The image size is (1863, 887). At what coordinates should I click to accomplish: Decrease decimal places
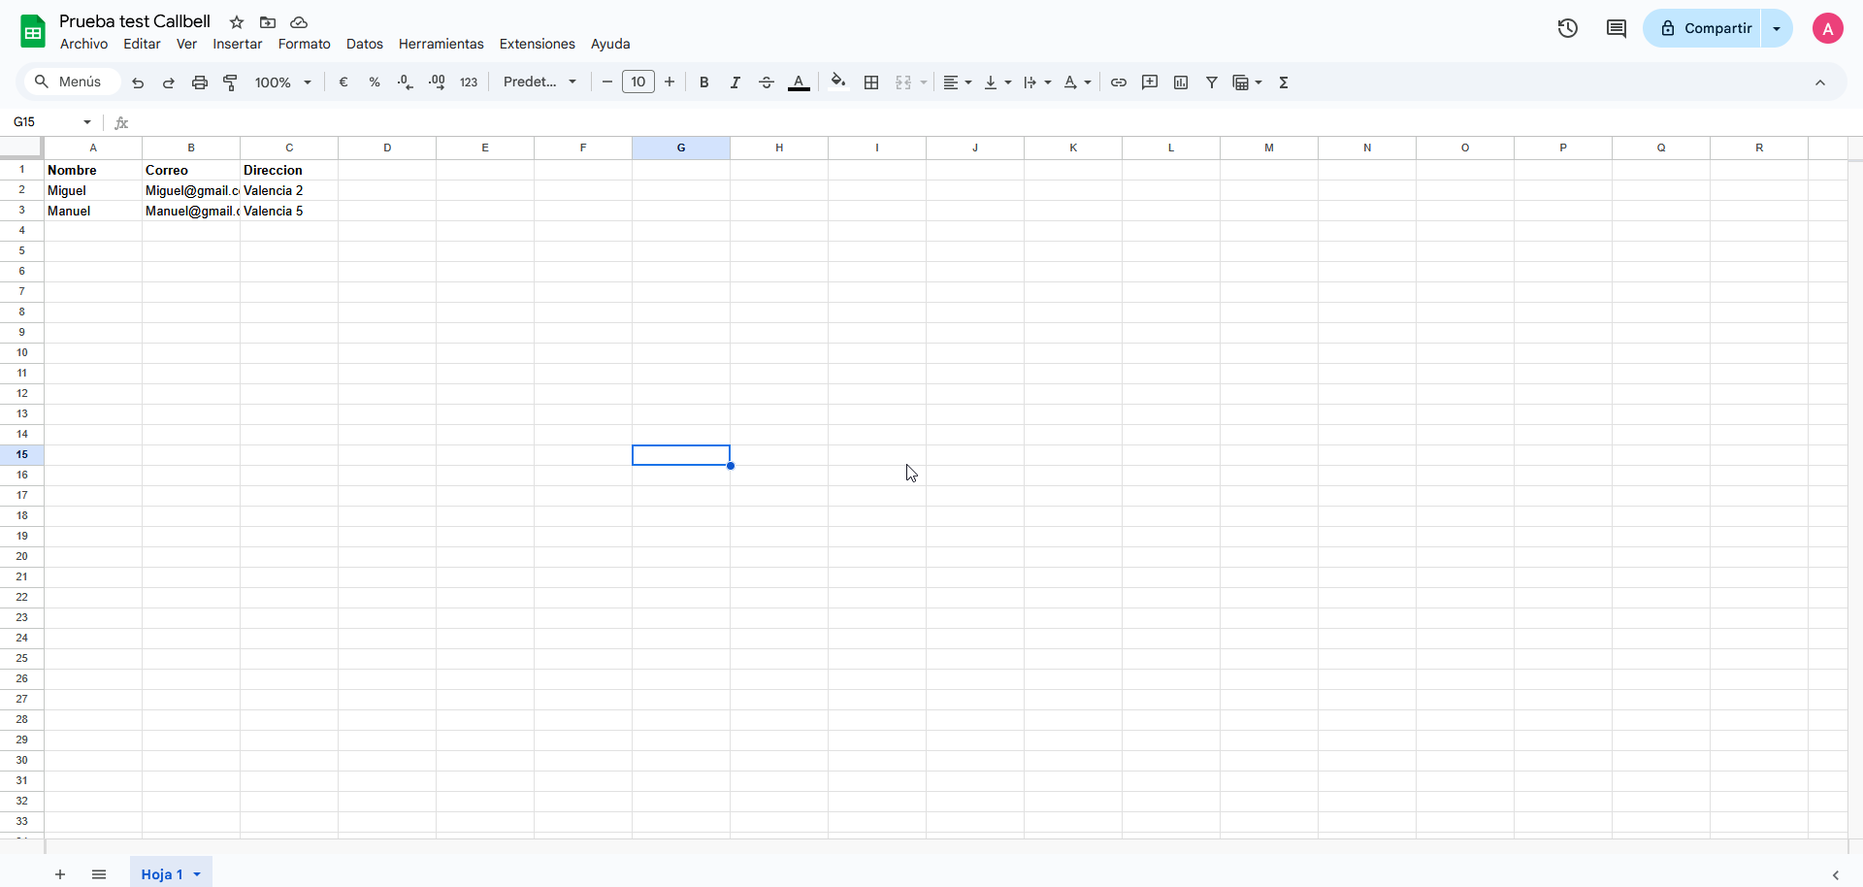click(406, 82)
